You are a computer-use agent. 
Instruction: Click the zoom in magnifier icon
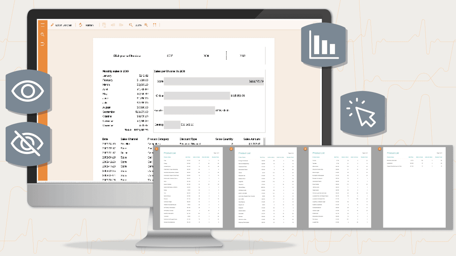[x=146, y=25]
